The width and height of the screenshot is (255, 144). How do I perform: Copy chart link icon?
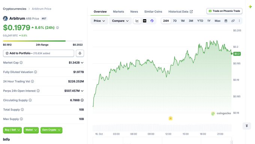pyautogui.click(x=233, y=21)
